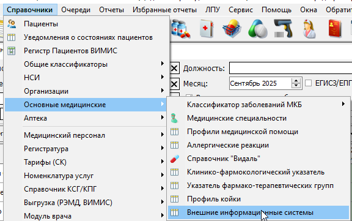Expand the Организации submenu
Screen dimensions: 352x221
click(x=86, y=91)
